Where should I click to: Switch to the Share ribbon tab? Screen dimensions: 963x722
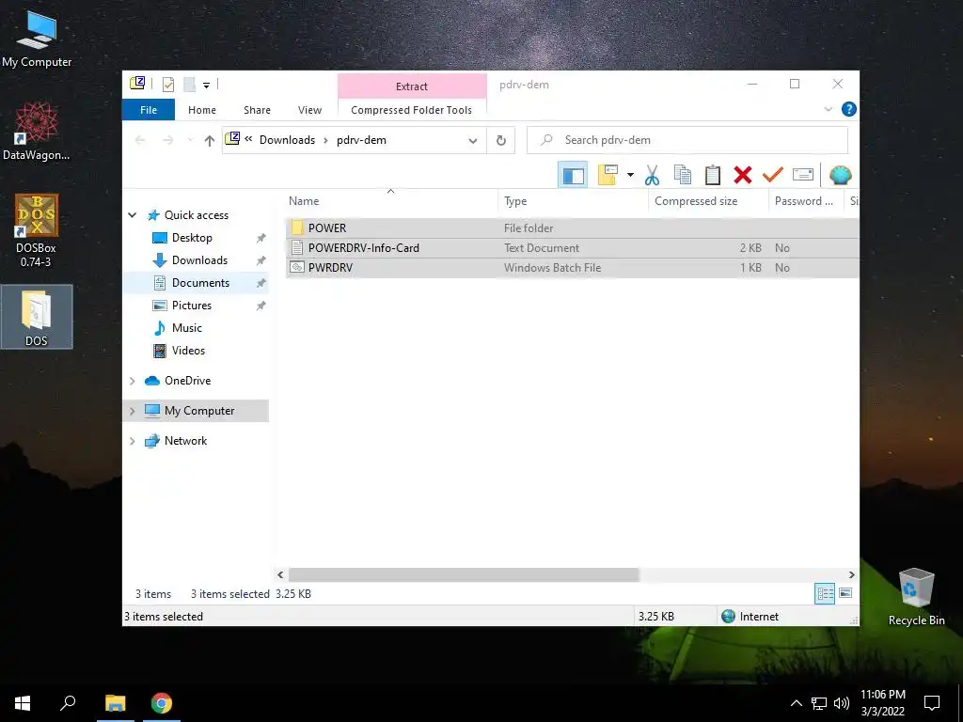(x=257, y=110)
